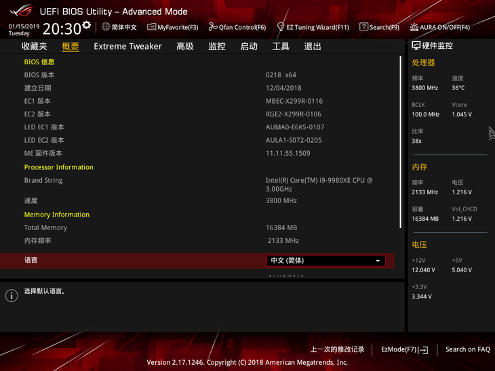Image resolution: width=495 pixels, height=371 pixels.
Task: Click the globe language icon
Action: coord(106,27)
